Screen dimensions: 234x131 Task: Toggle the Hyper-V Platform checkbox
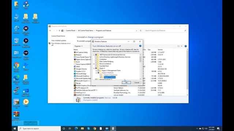(98, 73)
